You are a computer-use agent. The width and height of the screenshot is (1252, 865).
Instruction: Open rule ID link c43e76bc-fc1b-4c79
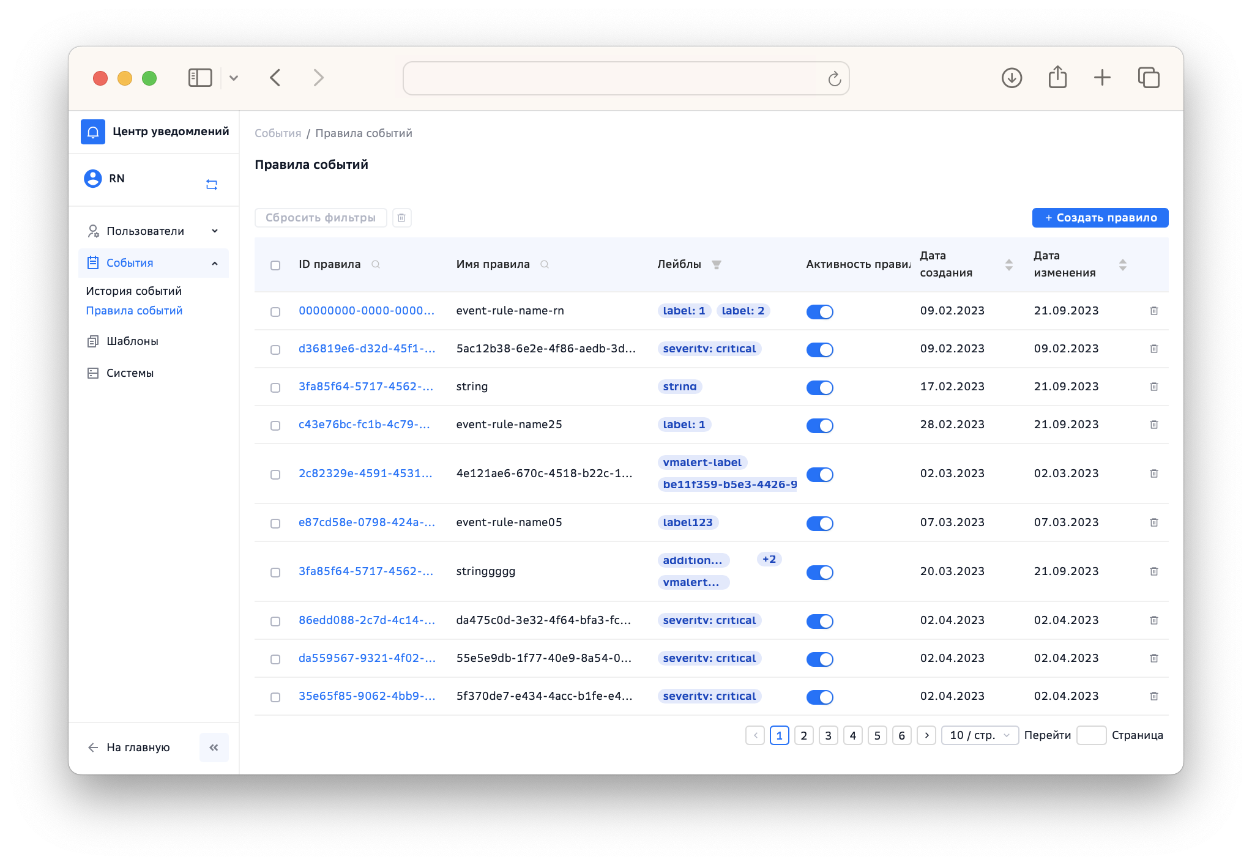point(364,425)
